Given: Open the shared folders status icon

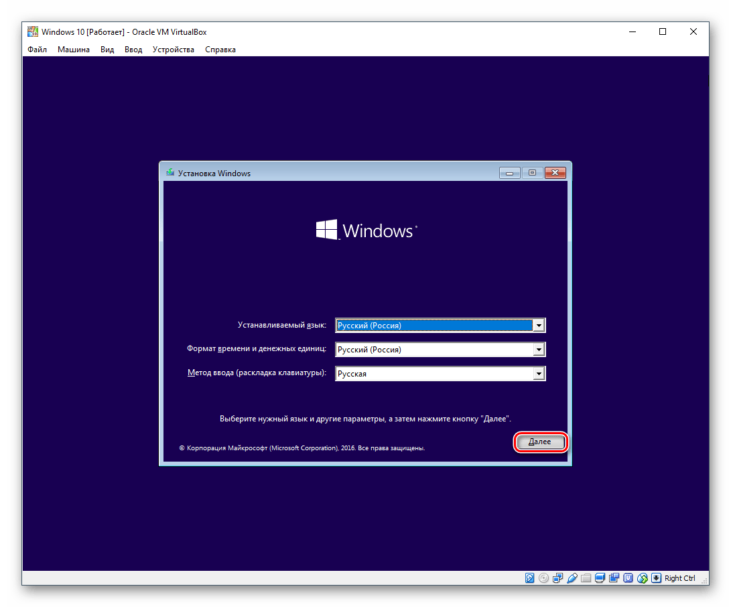Looking at the screenshot, I should (x=586, y=578).
